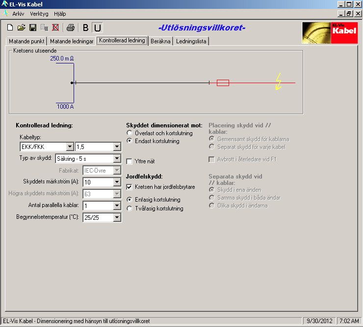Select Överlast och kortslutning option
Viewport: 363px width, 327px height.
tap(130, 133)
